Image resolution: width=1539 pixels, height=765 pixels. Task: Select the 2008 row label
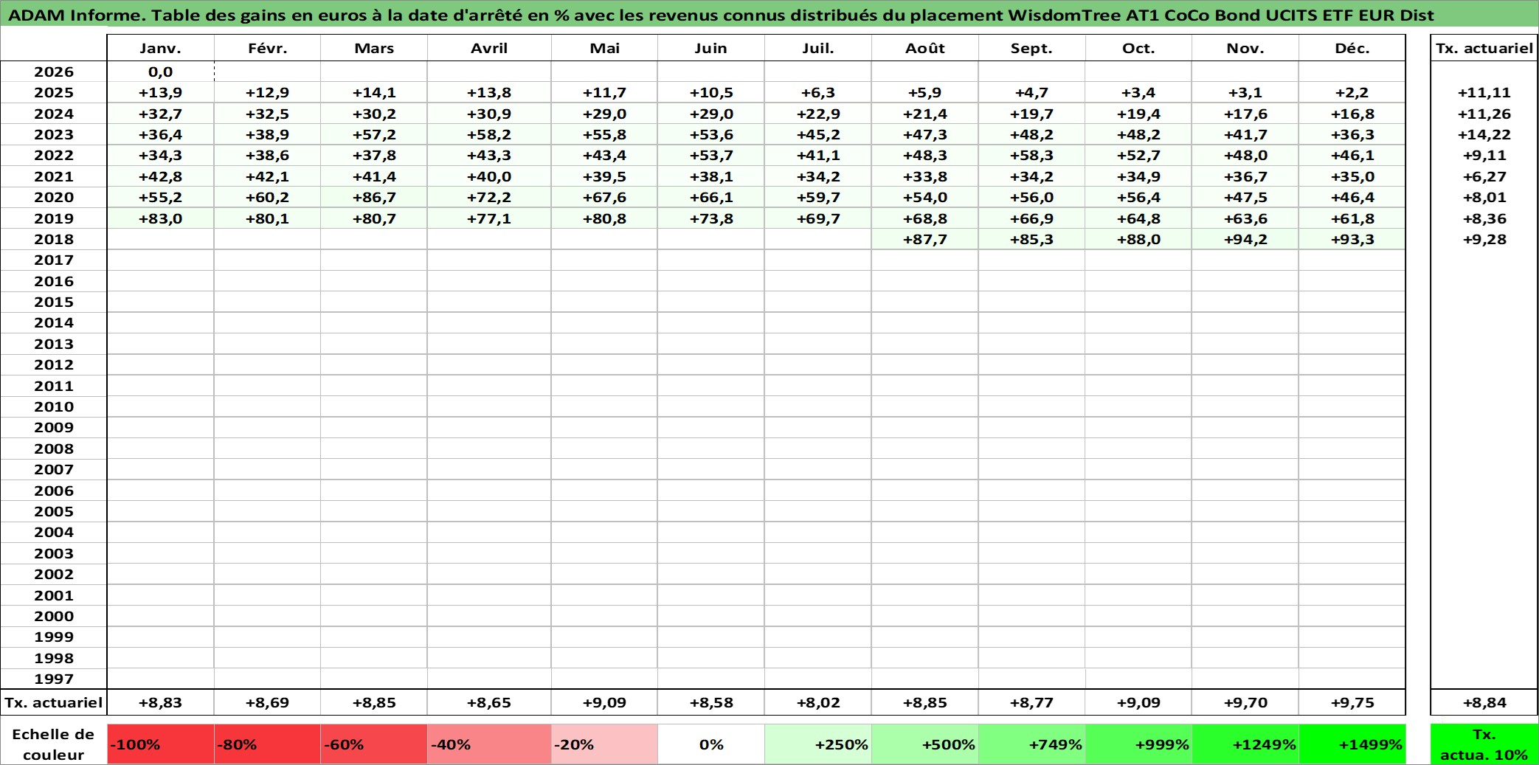click(x=54, y=449)
